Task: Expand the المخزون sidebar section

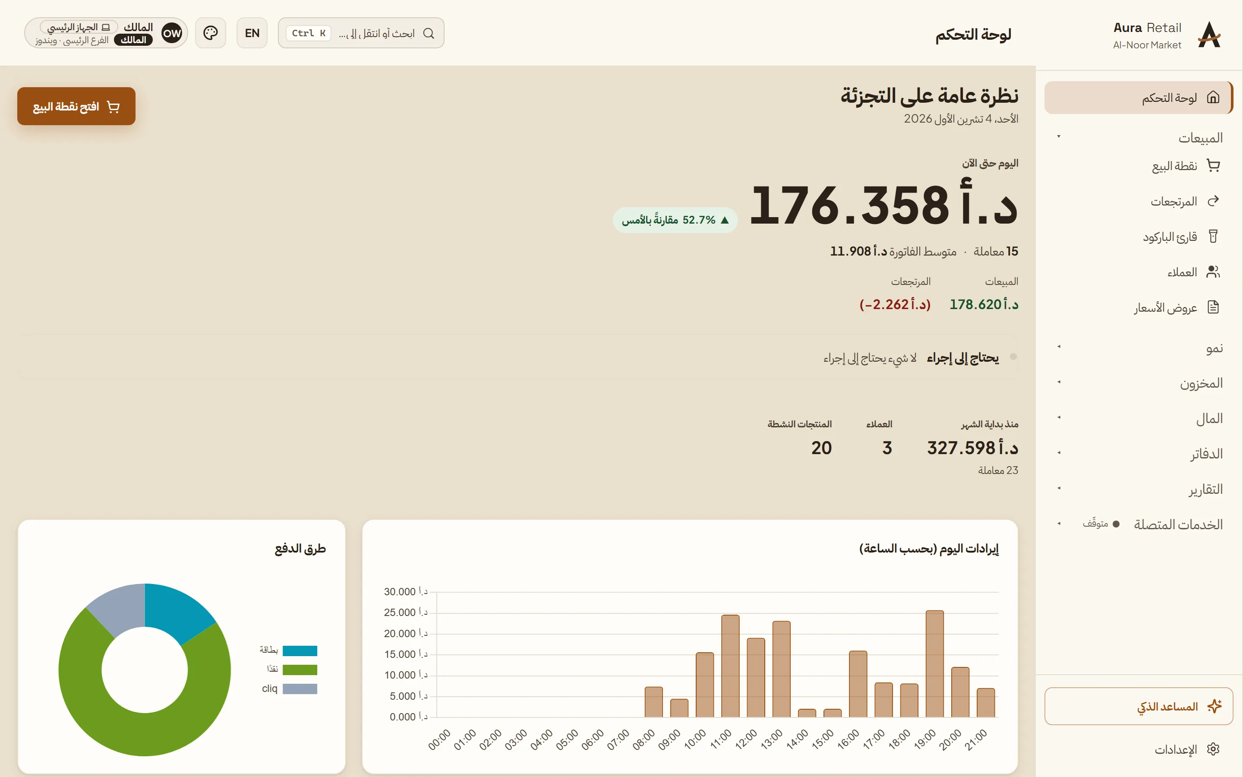Action: point(1139,383)
